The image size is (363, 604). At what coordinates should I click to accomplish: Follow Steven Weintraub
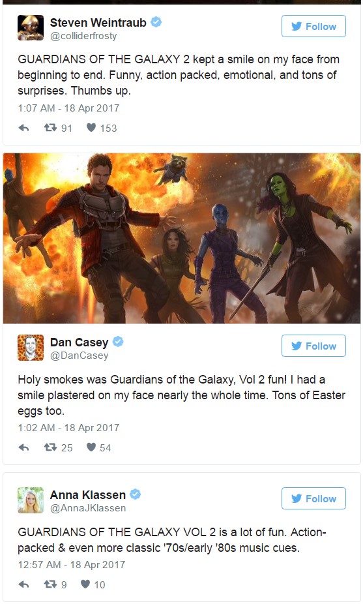pyautogui.click(x=313, y=26)
